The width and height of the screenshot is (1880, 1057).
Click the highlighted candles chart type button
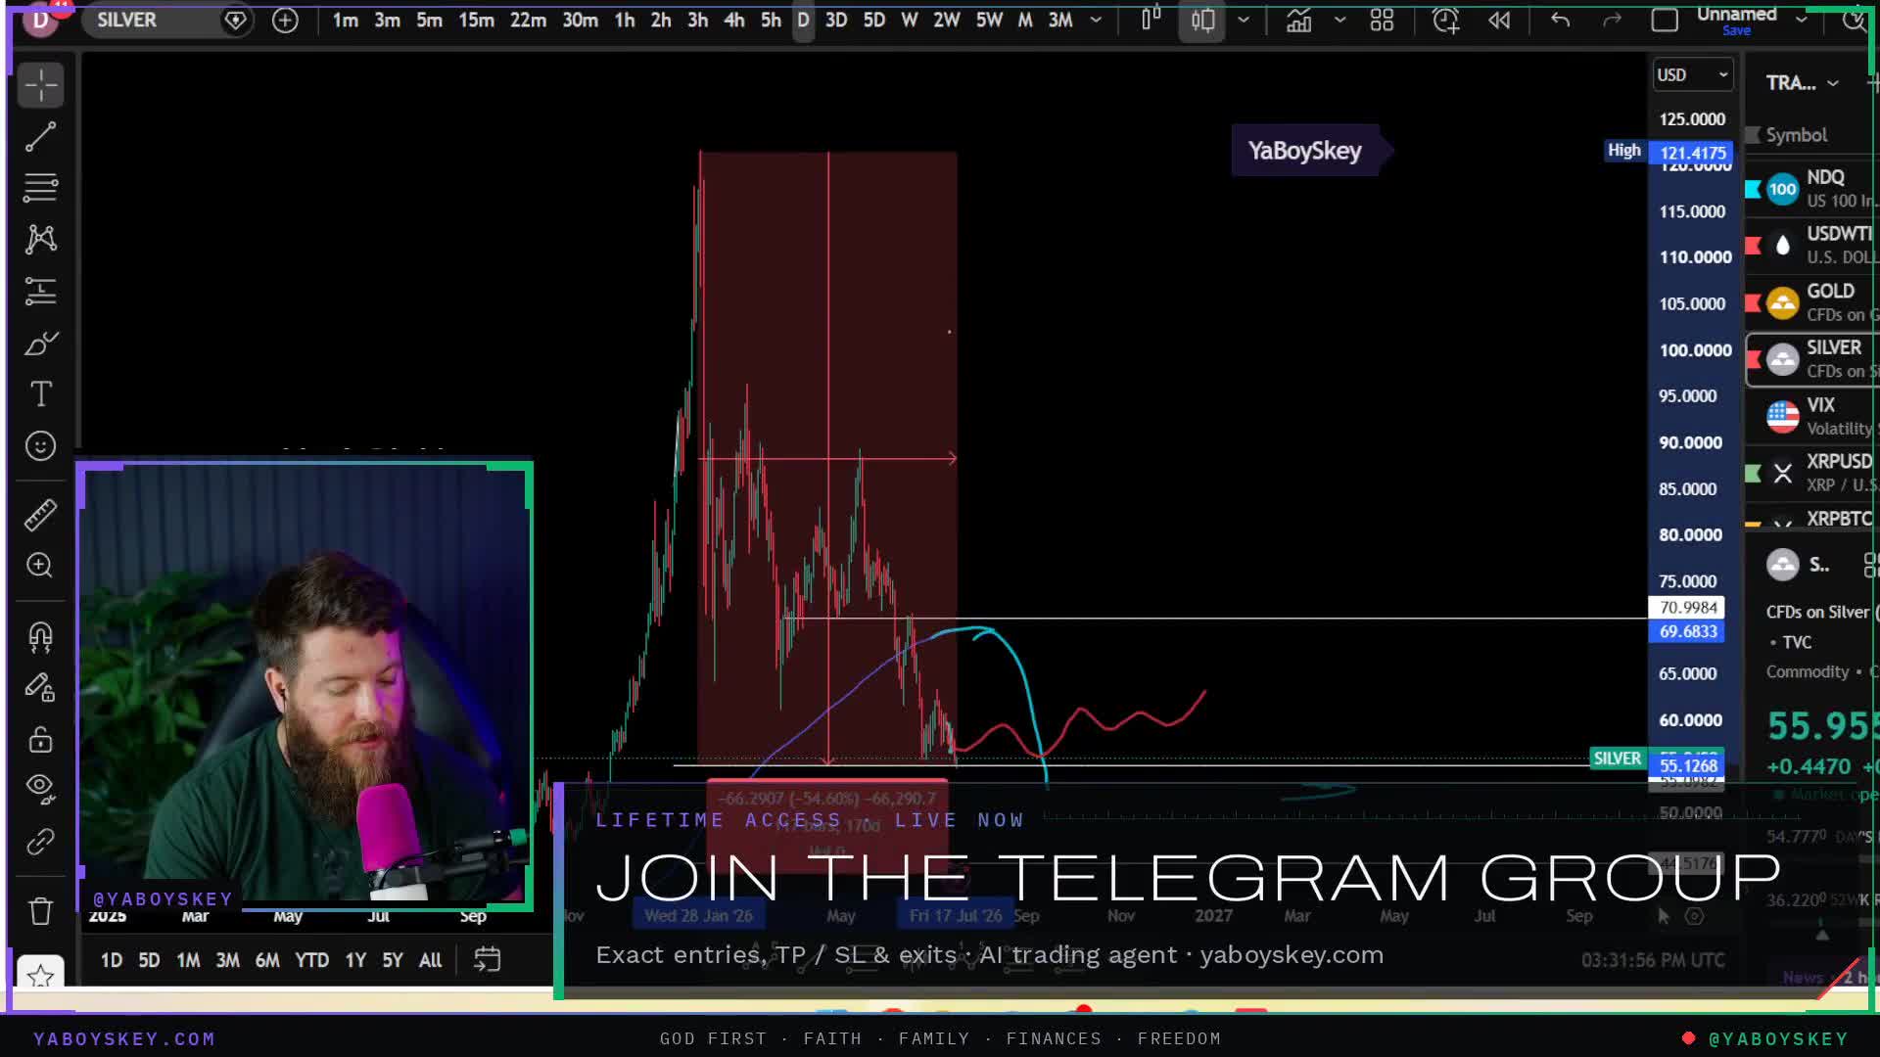(x=1202, y=20)
